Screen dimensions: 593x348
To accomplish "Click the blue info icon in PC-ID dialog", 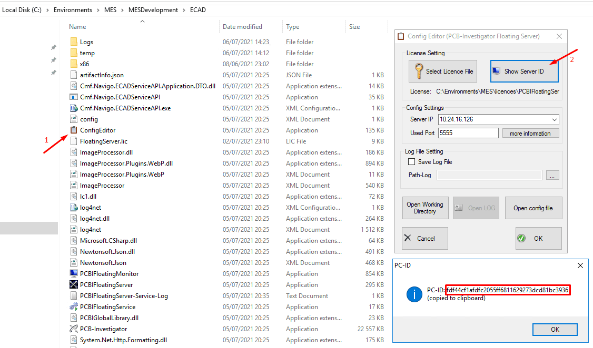I will click(414, 294).
